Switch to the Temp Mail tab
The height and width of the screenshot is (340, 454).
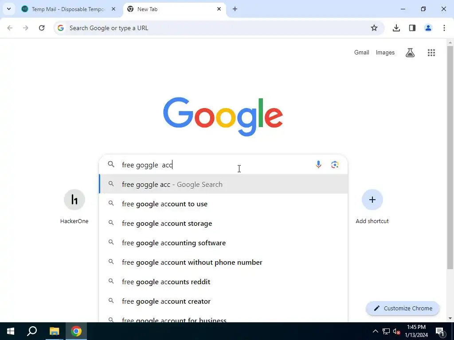(69, 9)
